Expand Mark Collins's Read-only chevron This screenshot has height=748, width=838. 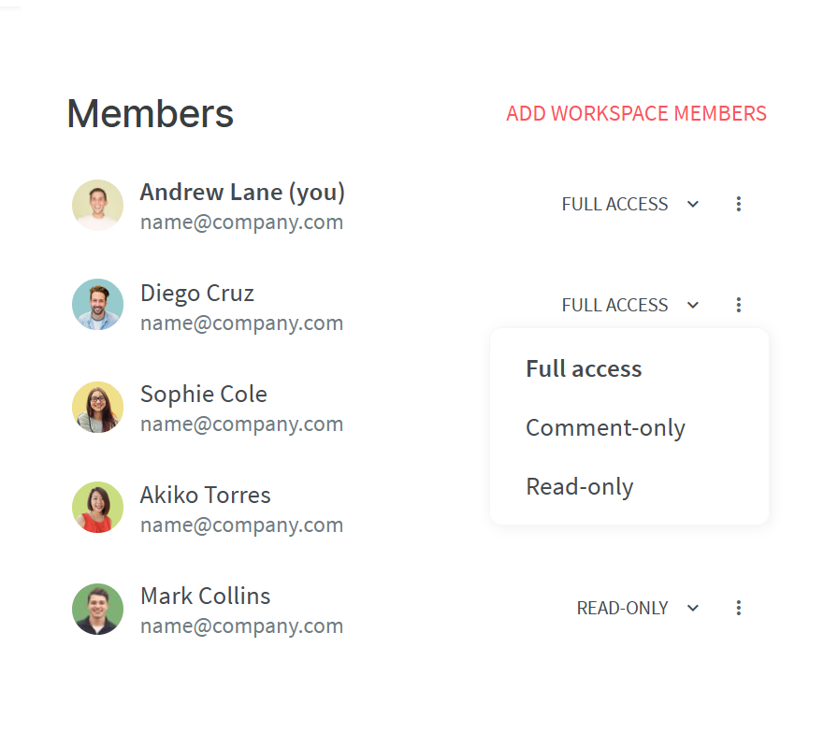tap(693, 608)
